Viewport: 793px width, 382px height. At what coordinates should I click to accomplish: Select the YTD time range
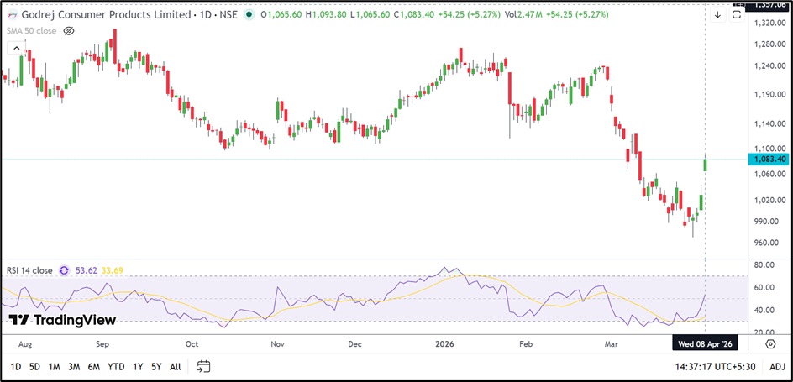(116, 366)
